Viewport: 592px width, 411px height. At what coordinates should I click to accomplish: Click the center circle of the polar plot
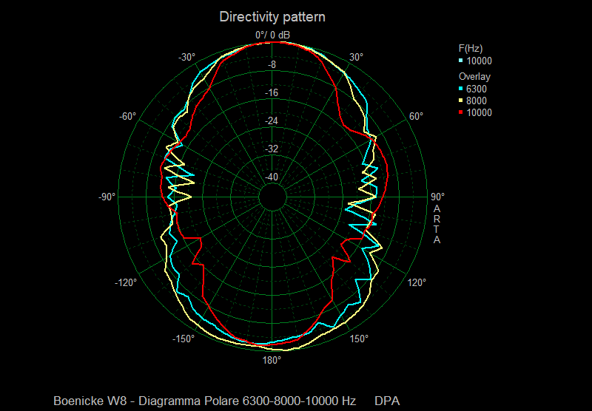point(272,197)
